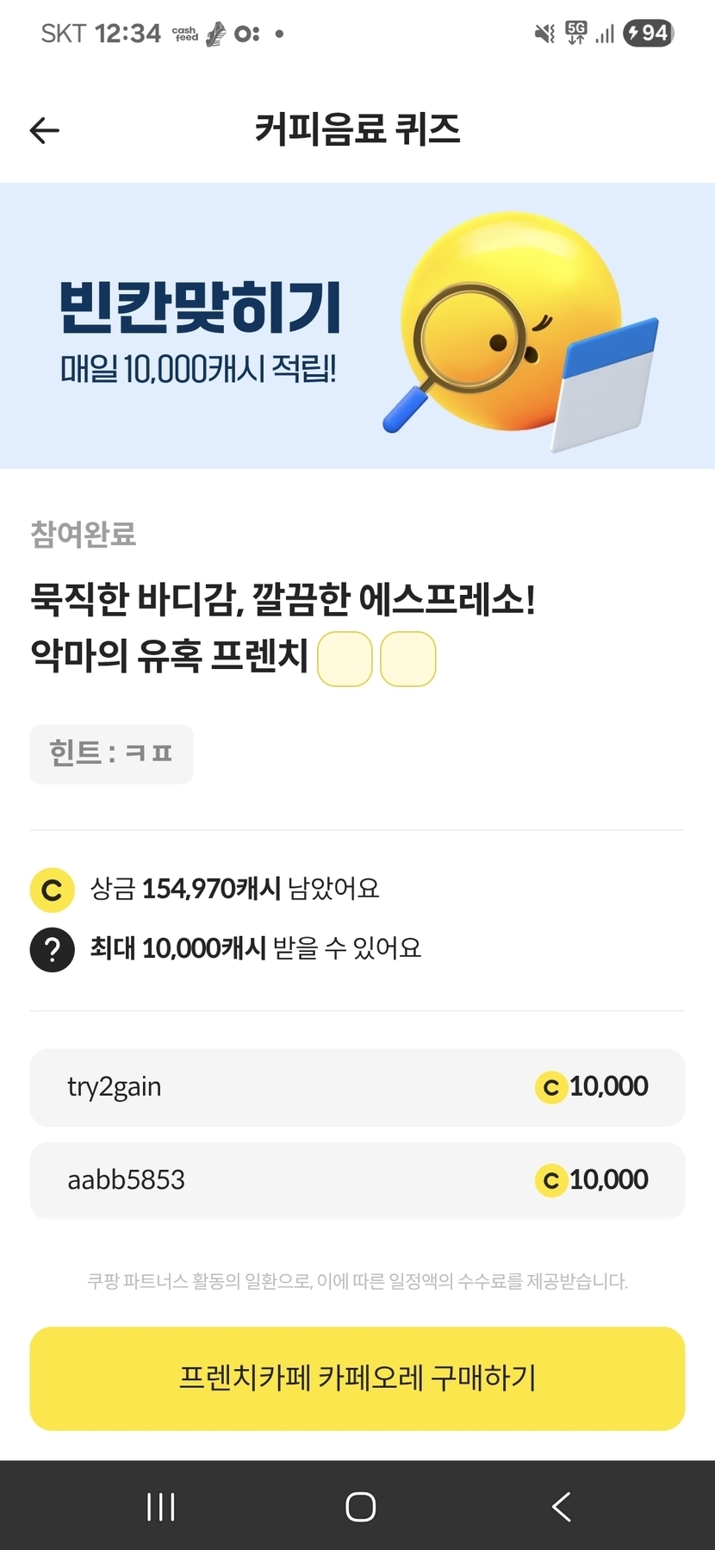Tap the yellow coin icon beside 상금
Image resolution: width=715 pixels, height=1550 pixels.
tap(52, 890)
